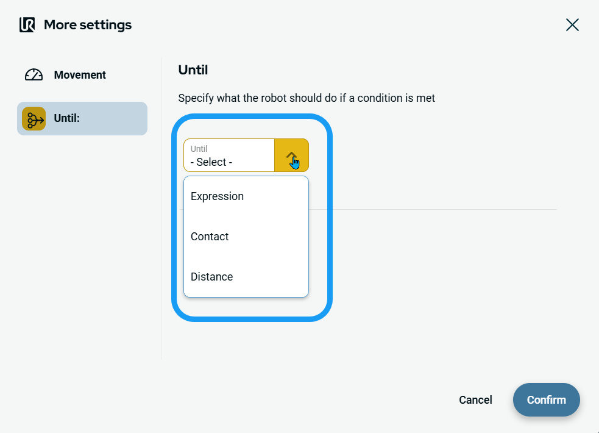This screenshot has width=599, height=433.
Task: Confirm the settings
Action: [x=546, y=400]
